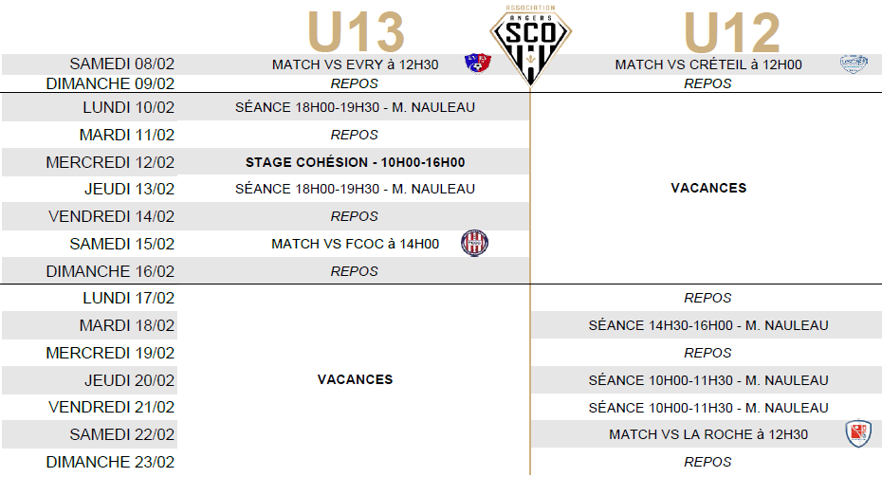882x477 pixels.
Task: Click the Lundi 10/02 séance 18H00-19H30 cell
Action: (x=355, y=107)
